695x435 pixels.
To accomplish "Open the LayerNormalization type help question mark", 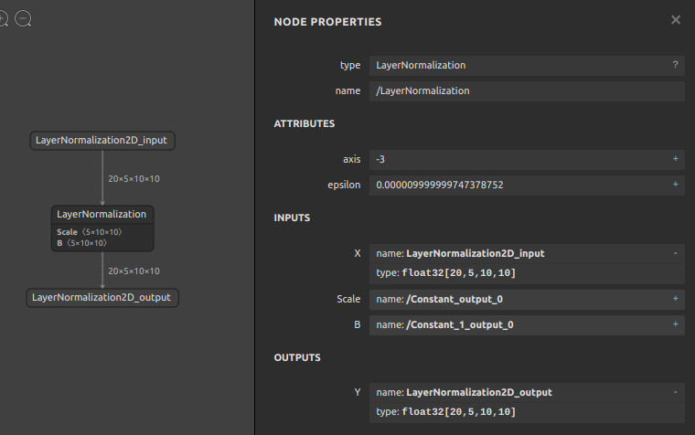I will pos(675,66).
